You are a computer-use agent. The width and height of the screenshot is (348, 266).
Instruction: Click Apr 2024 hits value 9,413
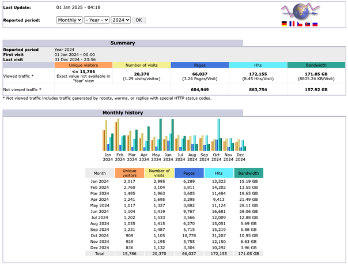coord(219,199)
